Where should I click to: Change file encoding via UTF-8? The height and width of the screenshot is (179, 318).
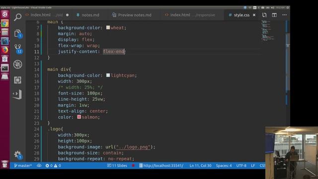pyautogui.click(x=241, y=166)
